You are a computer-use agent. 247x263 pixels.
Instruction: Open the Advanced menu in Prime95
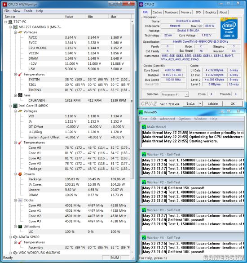pyautogui.click(x=167, y=119)
